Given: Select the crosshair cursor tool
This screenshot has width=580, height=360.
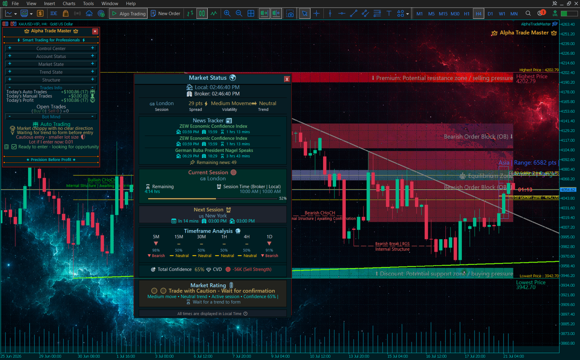Looking at the screenshot, I should pos(317,14).
